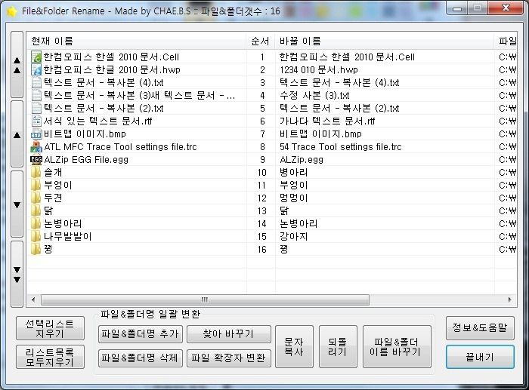Select new name 1234 010 문서.hwp
This screenshot has width=529, height=390.
[319, 69]
